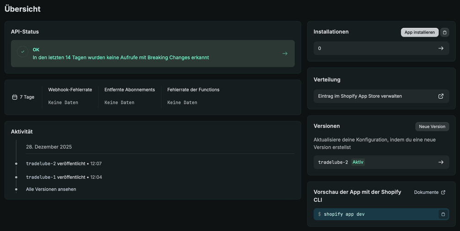
Task: Open tradelube-1 veröffentlicht activity entry
Action: tap(64, 177)
